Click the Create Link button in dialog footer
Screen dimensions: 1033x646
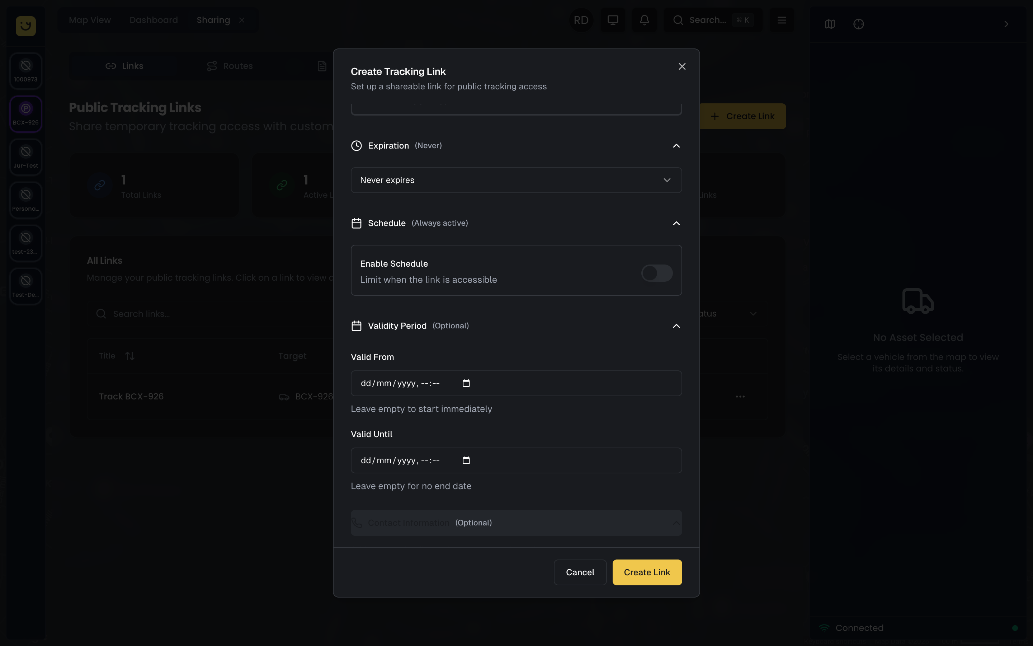pyautogui.click(x=647, y=572)
